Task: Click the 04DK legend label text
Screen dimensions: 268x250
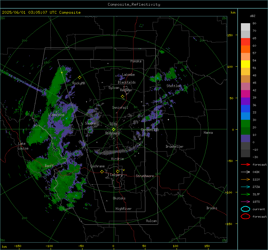Action: click(256, 172)
